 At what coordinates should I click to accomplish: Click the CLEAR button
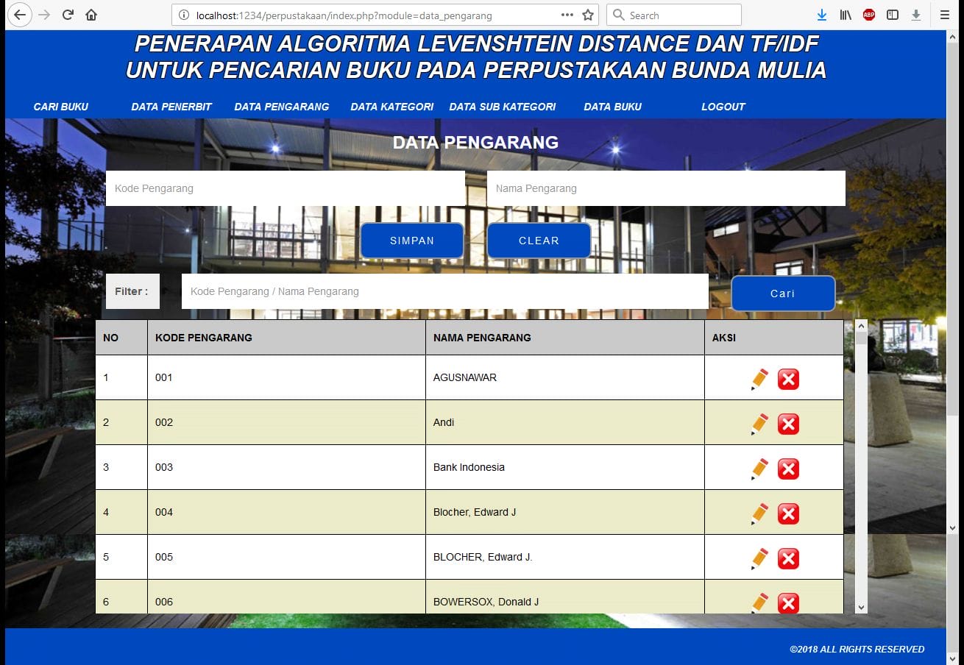coord(539,241)
